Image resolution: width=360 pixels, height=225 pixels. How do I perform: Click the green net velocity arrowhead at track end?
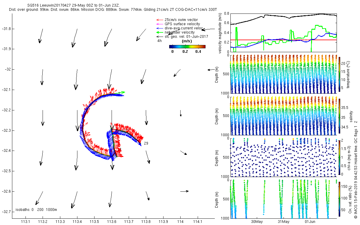122,92
